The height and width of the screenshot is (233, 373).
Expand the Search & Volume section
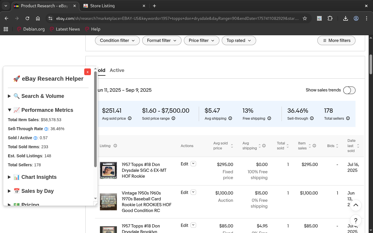36,96
